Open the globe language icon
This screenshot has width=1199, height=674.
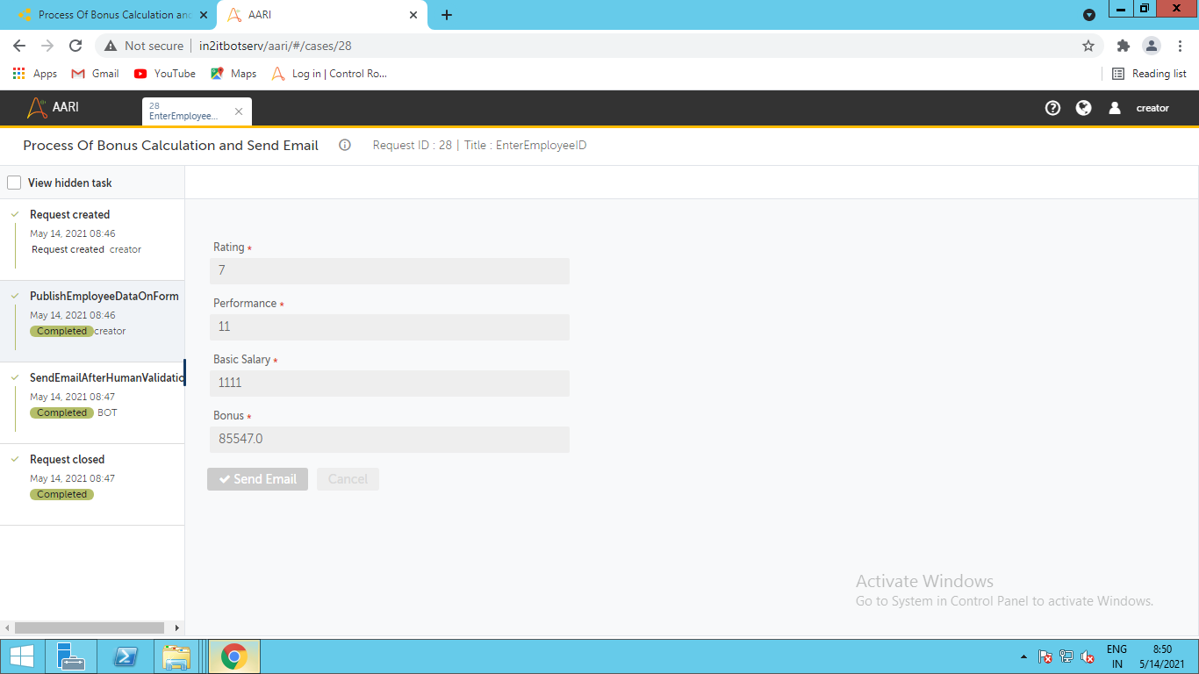1084,108
